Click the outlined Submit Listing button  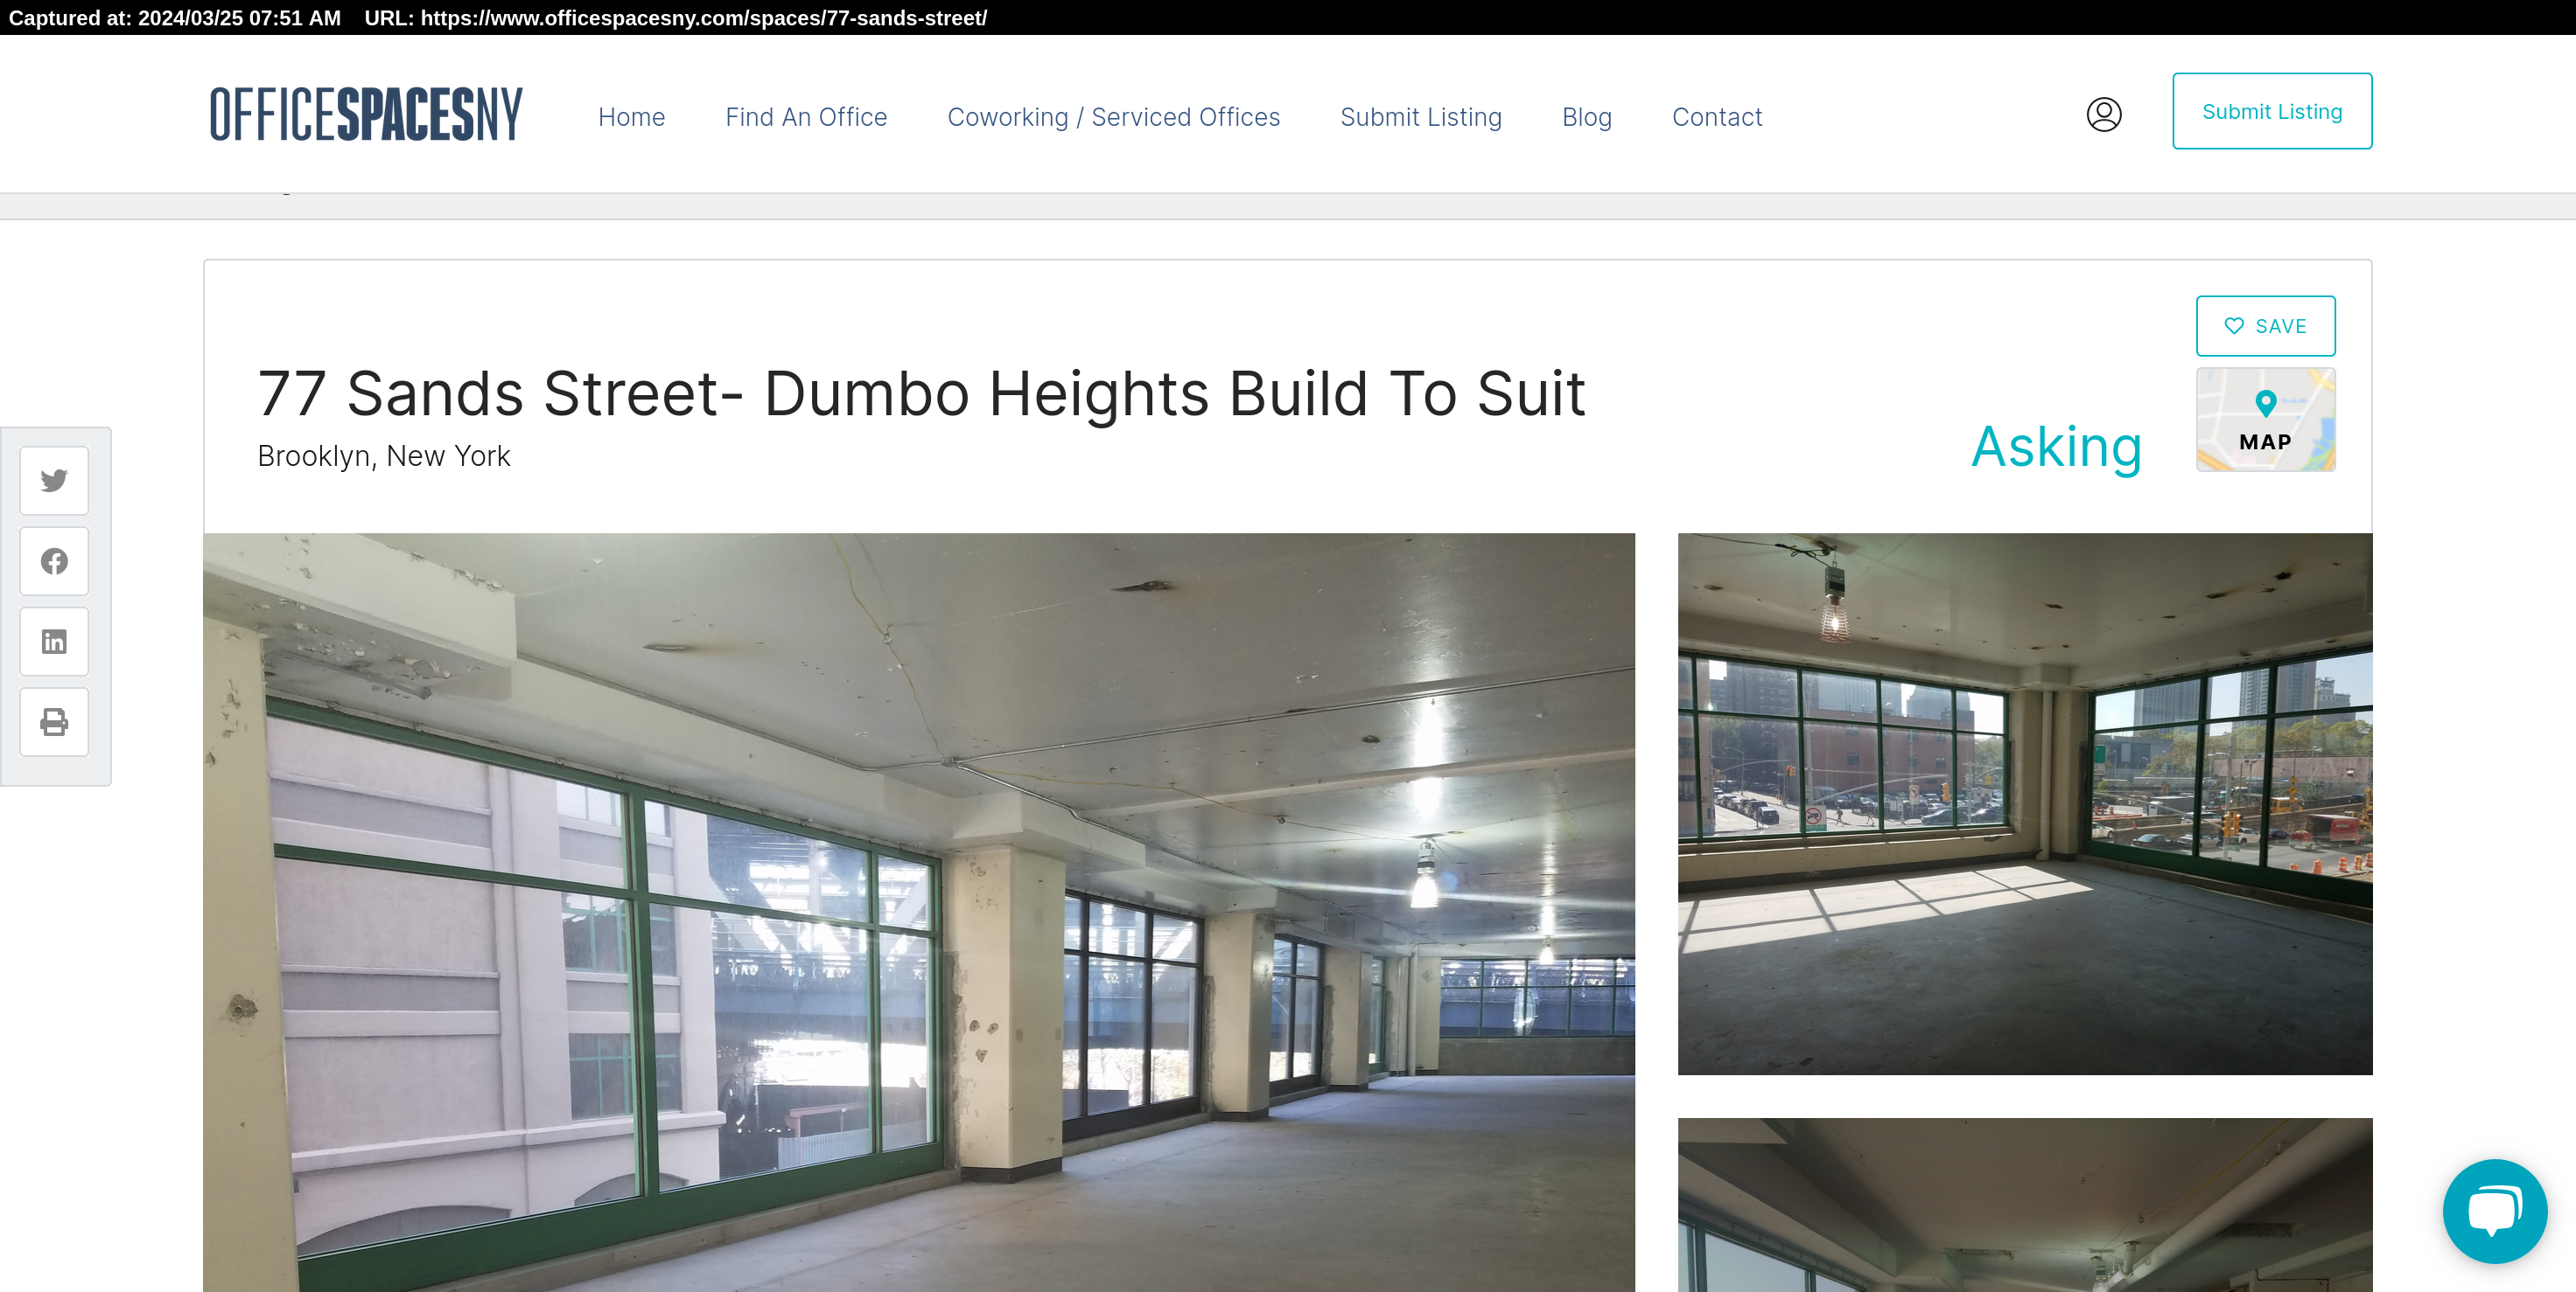click(x=2272, y=111)
